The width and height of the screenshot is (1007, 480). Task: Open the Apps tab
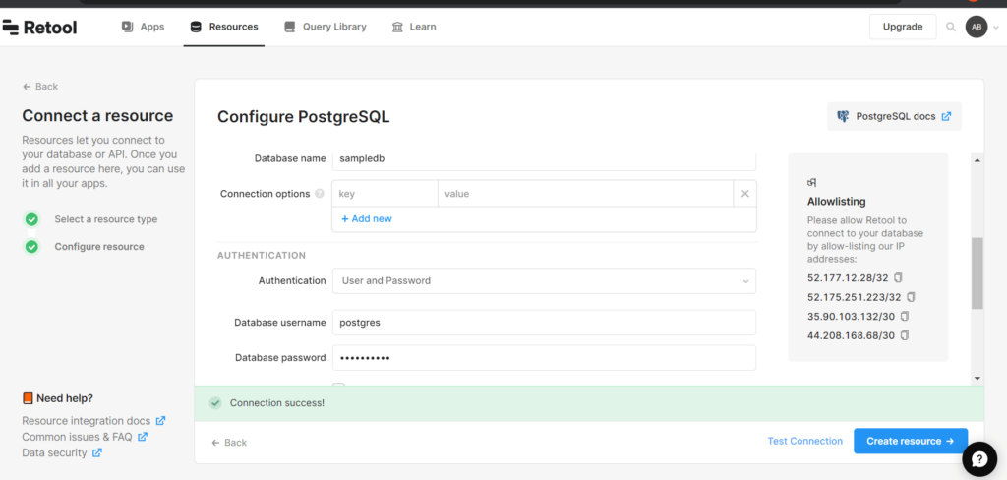click(144, 27)
